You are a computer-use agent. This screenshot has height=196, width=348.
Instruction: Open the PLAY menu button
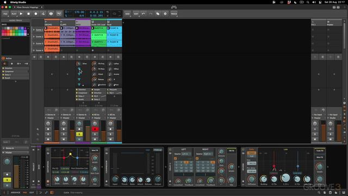coord(14,14)
